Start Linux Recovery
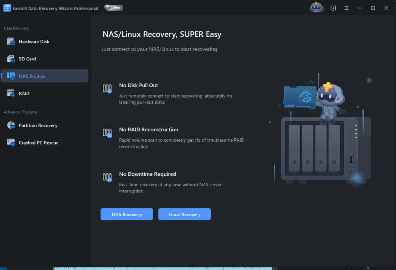Screen dimensions: 396x270 [184, 214]
